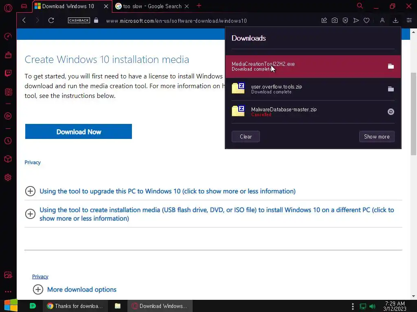Click scrollbar down arrow
The height and width of the screenshot is (312, 417).
[x=413, y=296]
